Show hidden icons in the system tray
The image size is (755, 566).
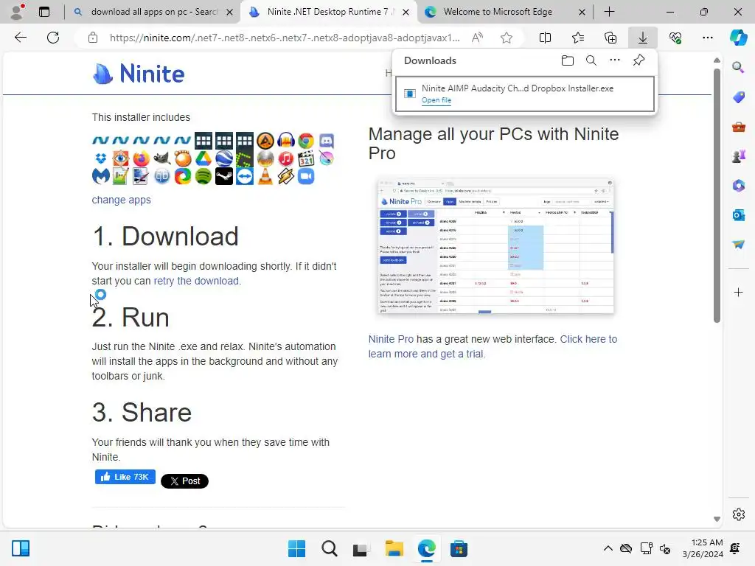pos(608,548)
